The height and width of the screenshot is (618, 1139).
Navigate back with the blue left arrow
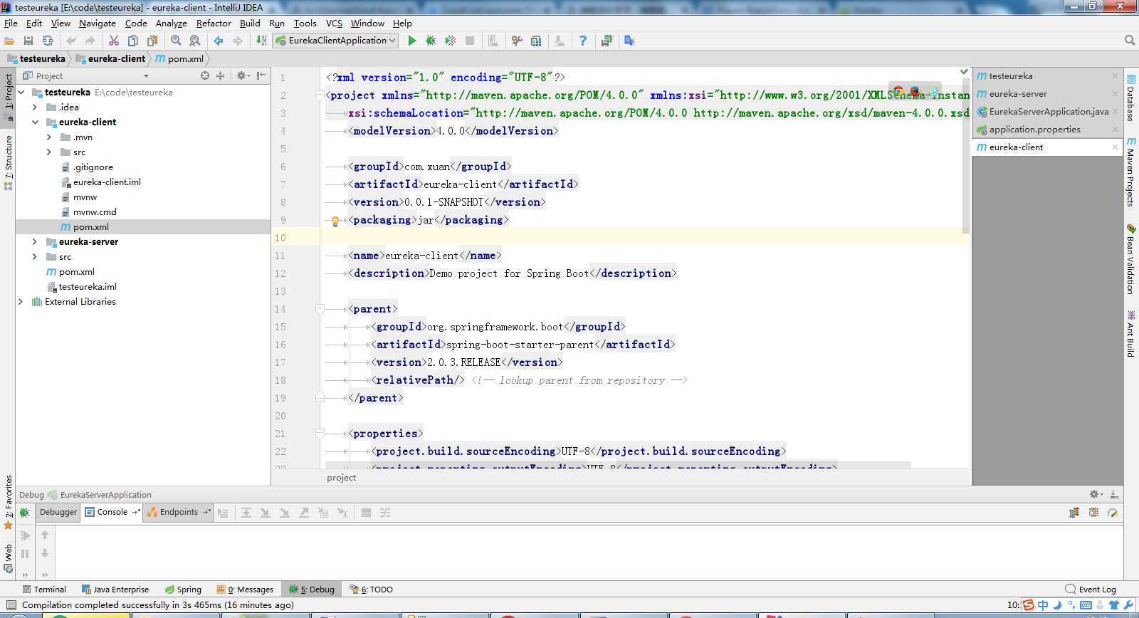(x=219, y=41)
